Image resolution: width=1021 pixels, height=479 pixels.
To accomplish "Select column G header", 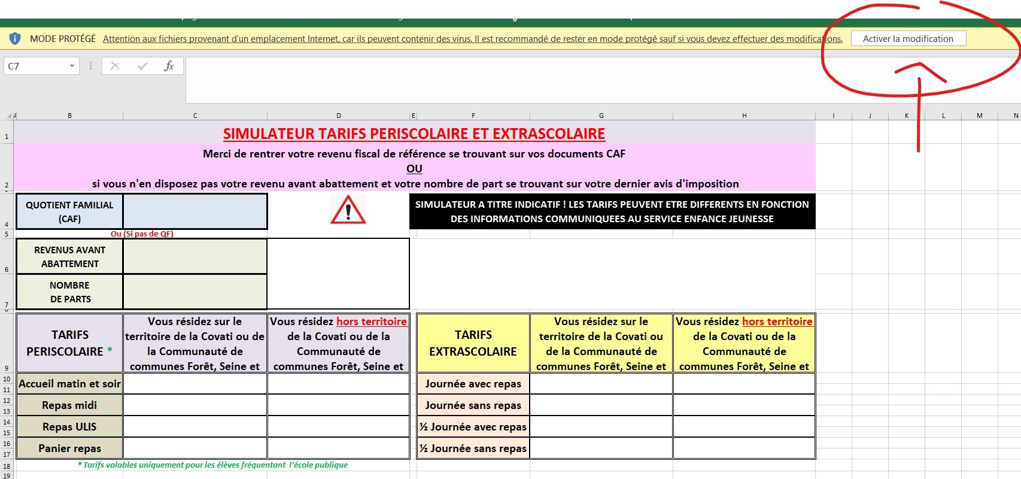I will (601, 116).
